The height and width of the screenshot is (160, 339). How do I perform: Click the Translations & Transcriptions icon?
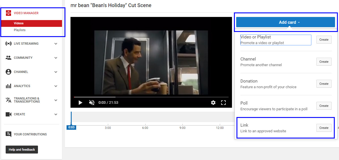pyautogui.click(x=8, y=100)
